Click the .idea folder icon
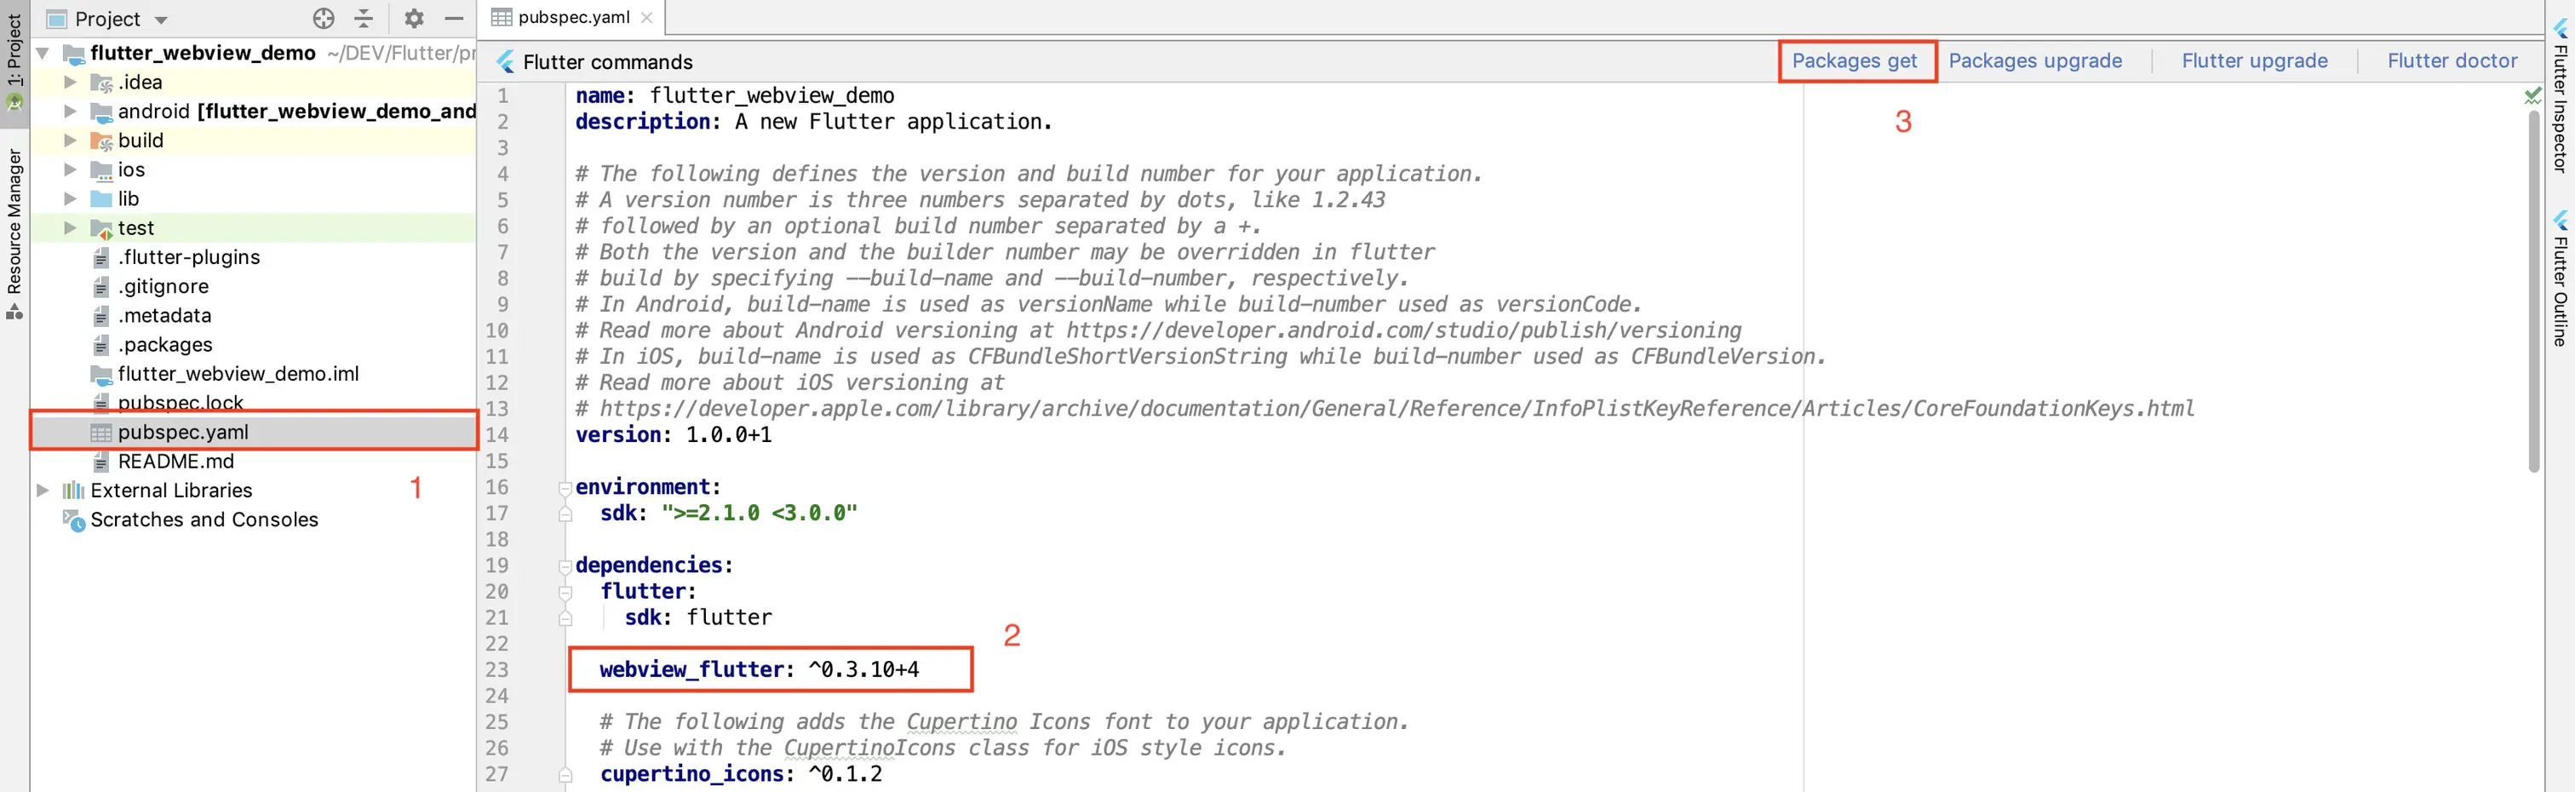Screen dimensions: 2575x792 tap(101, 83)
